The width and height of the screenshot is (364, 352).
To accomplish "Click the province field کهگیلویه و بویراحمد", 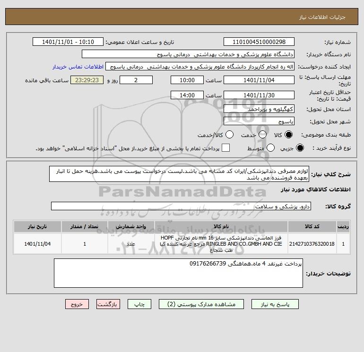I will pyautogui.click(x=259, y=109).
